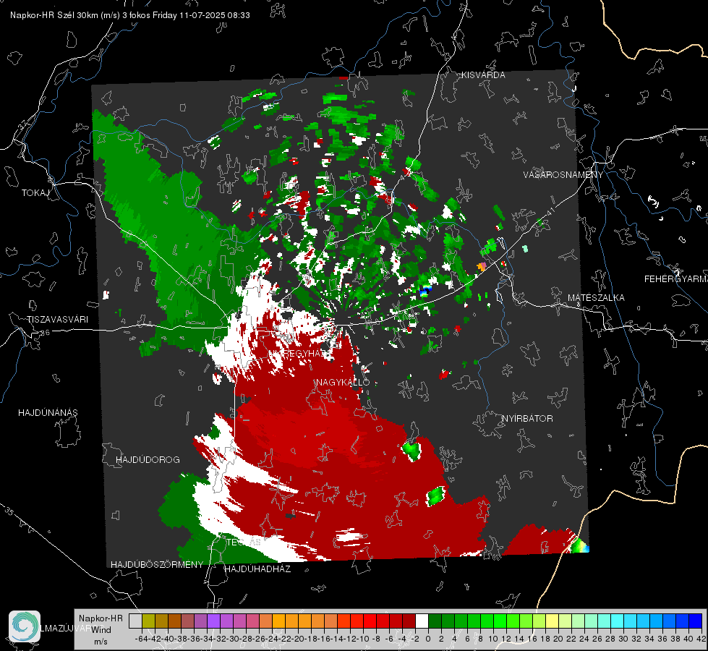Click the 42 value on the scale

pyautogui.click(x=701, y=639)
